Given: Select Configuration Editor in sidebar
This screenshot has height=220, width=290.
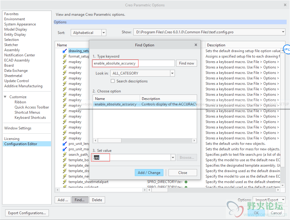Looking at the screenshot, I should (27, 144).
